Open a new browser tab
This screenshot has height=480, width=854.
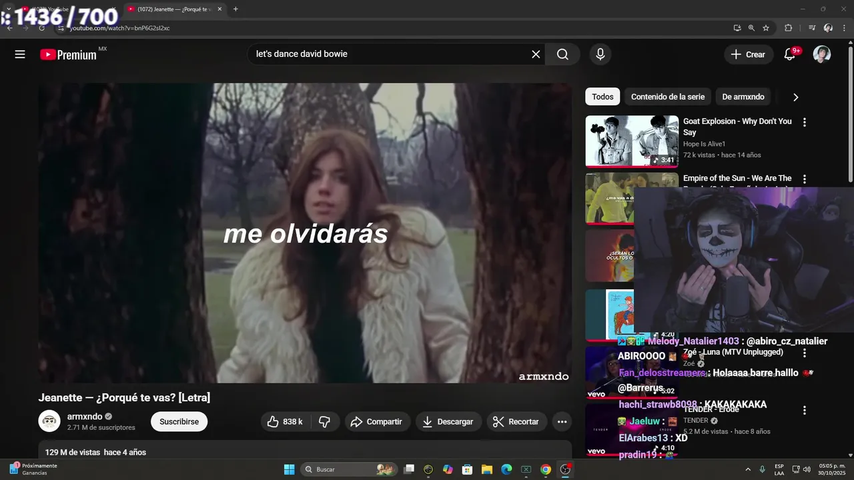(236, 9)
